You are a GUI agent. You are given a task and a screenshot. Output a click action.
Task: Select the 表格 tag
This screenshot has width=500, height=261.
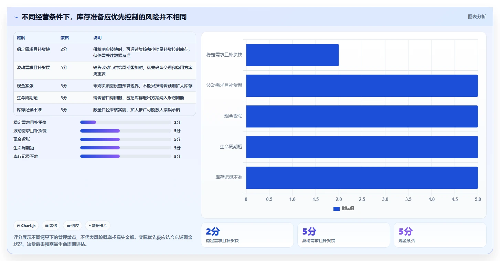[51, 226]
